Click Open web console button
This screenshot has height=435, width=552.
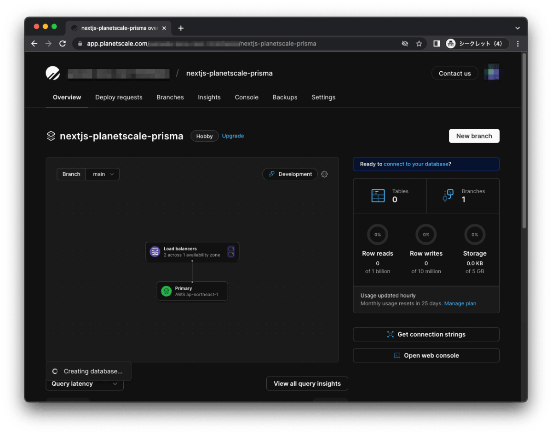point(426,355)
